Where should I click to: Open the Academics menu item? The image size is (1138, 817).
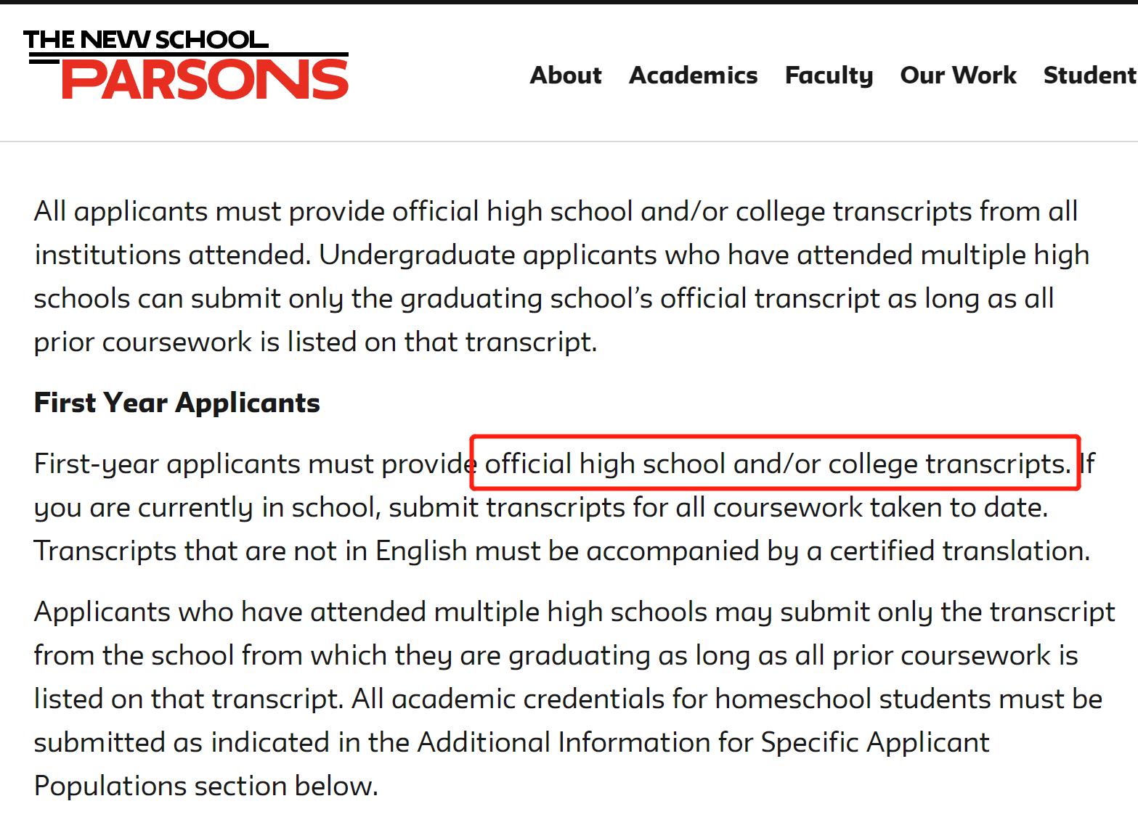693,75
